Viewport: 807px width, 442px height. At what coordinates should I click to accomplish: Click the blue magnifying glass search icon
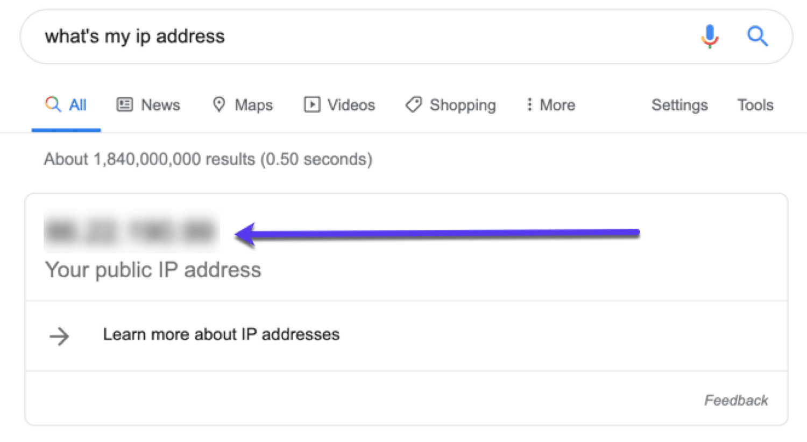click(758, 36)
